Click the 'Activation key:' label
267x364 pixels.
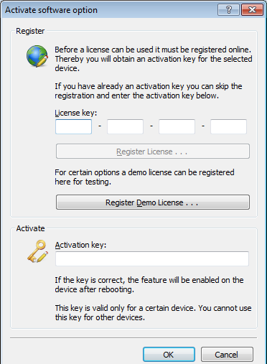pos(80,245)
